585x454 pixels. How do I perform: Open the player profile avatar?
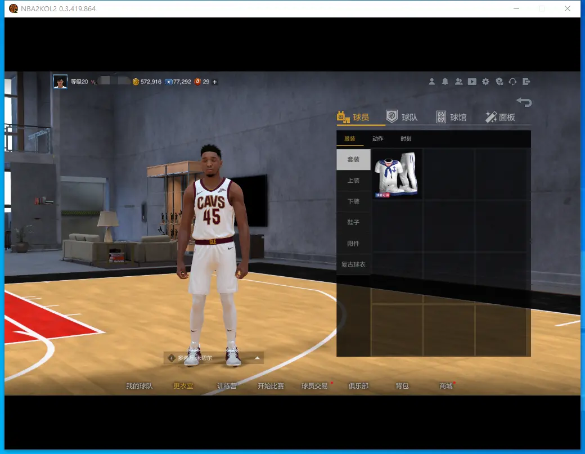click(60, 82)
